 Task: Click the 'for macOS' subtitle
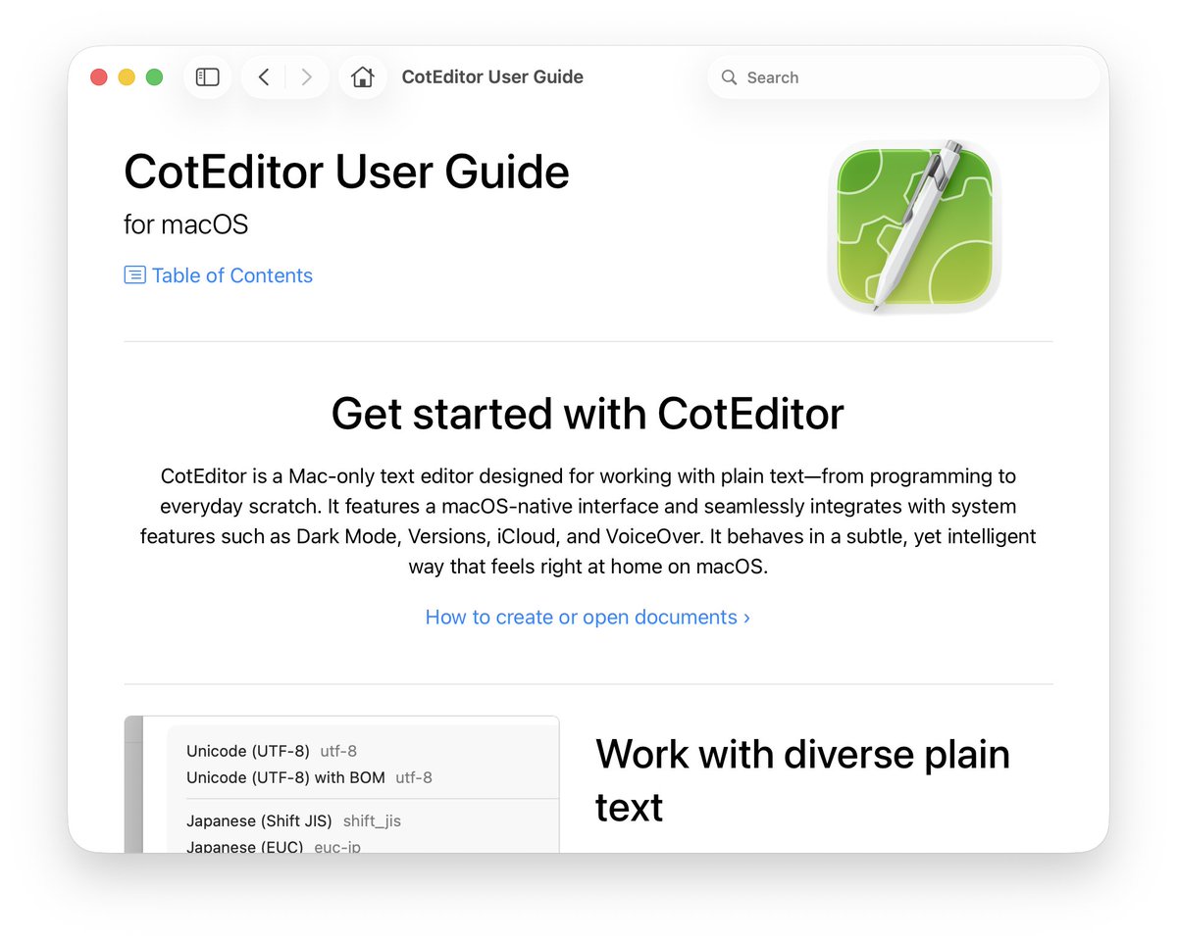point(186,224)
